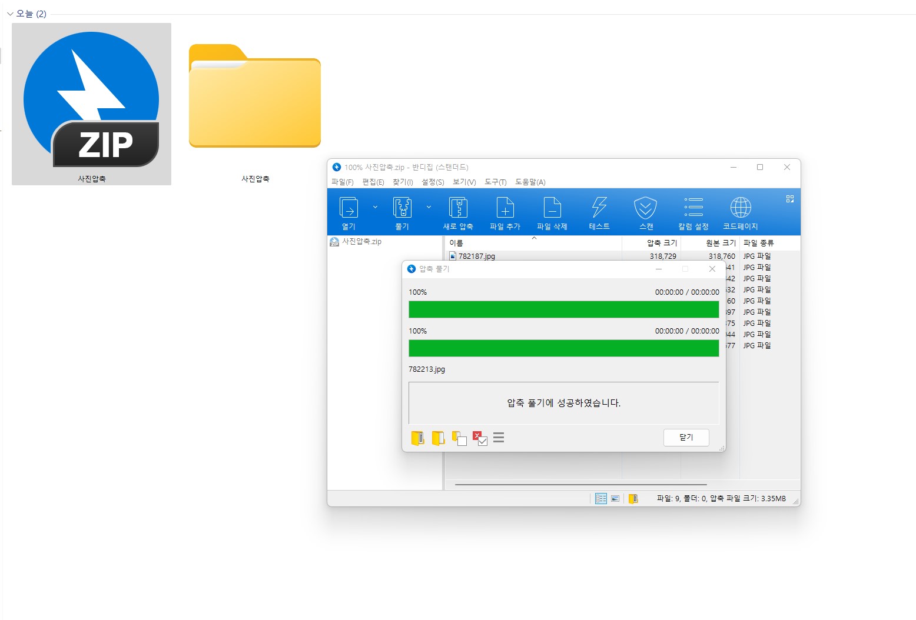Screen dimensions: 916x620
Task: Click the toolbar layout grid icon in Bandizip
Action: (x=790, y=199)
